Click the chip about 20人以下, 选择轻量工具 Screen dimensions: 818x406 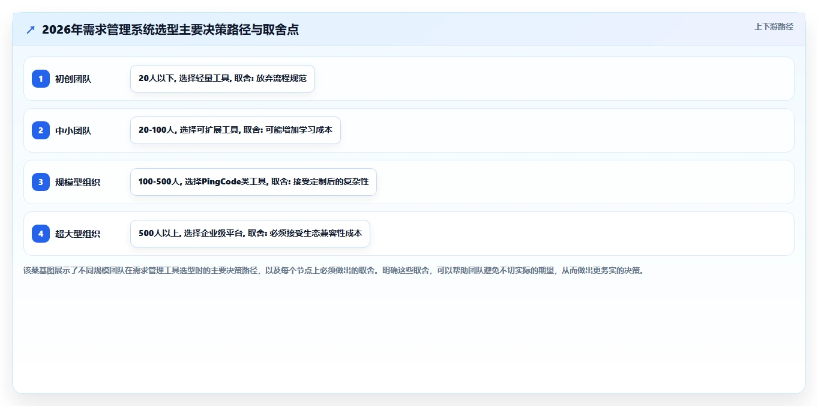point(223,79)
